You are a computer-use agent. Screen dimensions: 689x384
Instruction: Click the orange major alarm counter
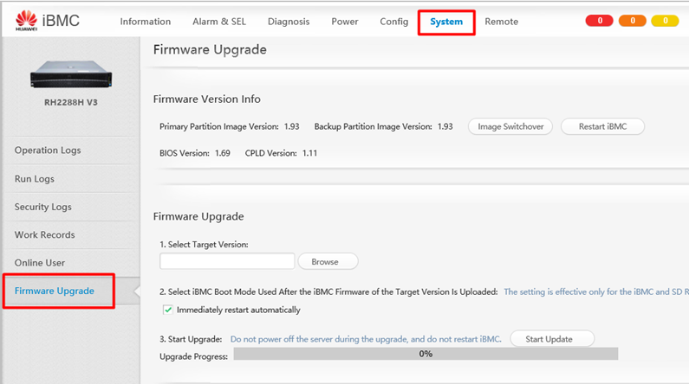pyautogui.click(x=632, y=21)
